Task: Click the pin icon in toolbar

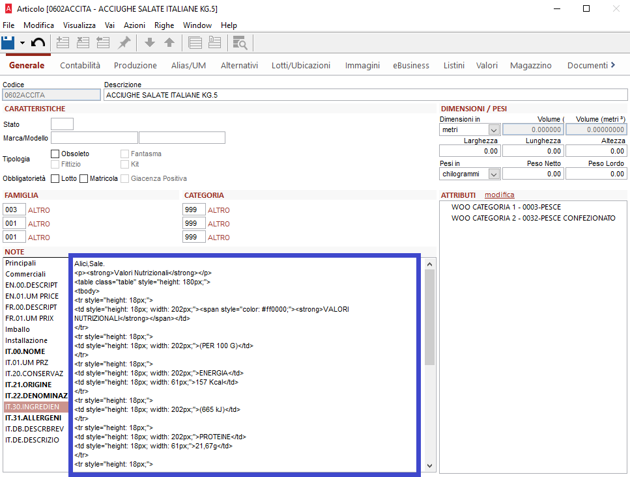Action: pos(124,43)
